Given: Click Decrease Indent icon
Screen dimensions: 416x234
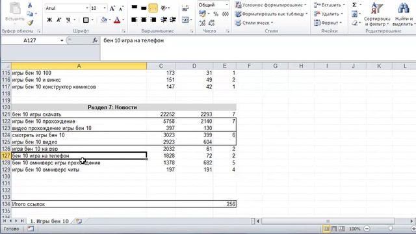Looking at the screenshot, I should pyautogui.click(x=164, y=19).
